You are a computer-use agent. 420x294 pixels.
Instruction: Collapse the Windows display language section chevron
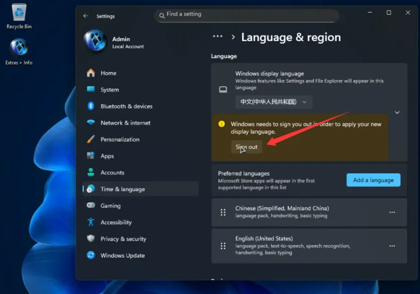pos(397,113)
